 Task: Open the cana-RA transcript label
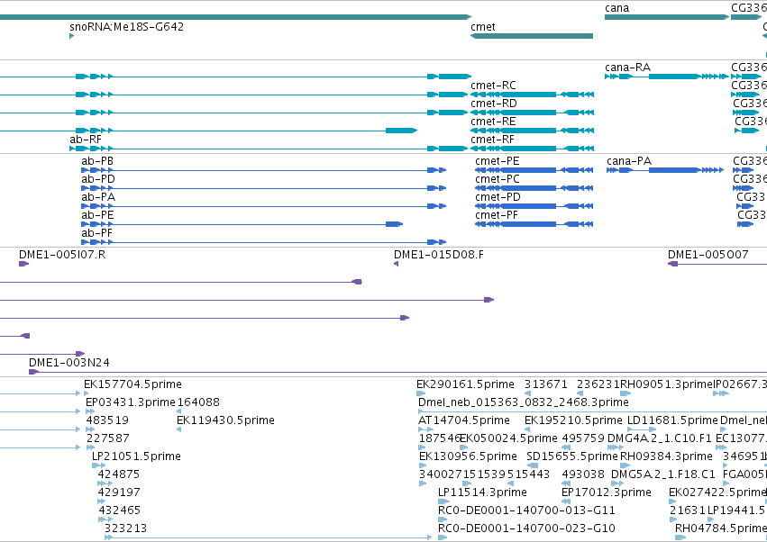pos(627,67)
